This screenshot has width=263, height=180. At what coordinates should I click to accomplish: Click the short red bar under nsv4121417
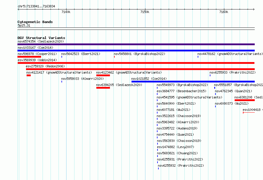coord(28,75)
